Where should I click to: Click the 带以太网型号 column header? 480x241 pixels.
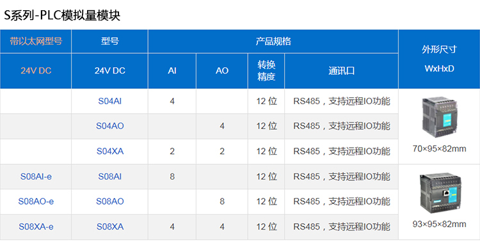tap(36, 41)
